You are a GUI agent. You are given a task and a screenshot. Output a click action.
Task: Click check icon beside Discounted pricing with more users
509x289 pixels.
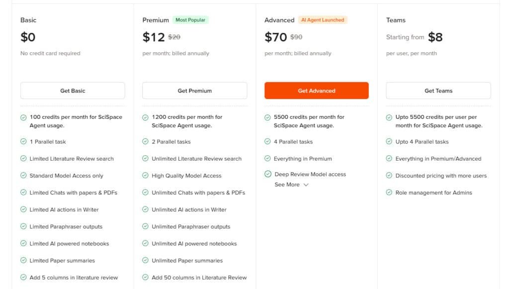click(x=389, y=176)
